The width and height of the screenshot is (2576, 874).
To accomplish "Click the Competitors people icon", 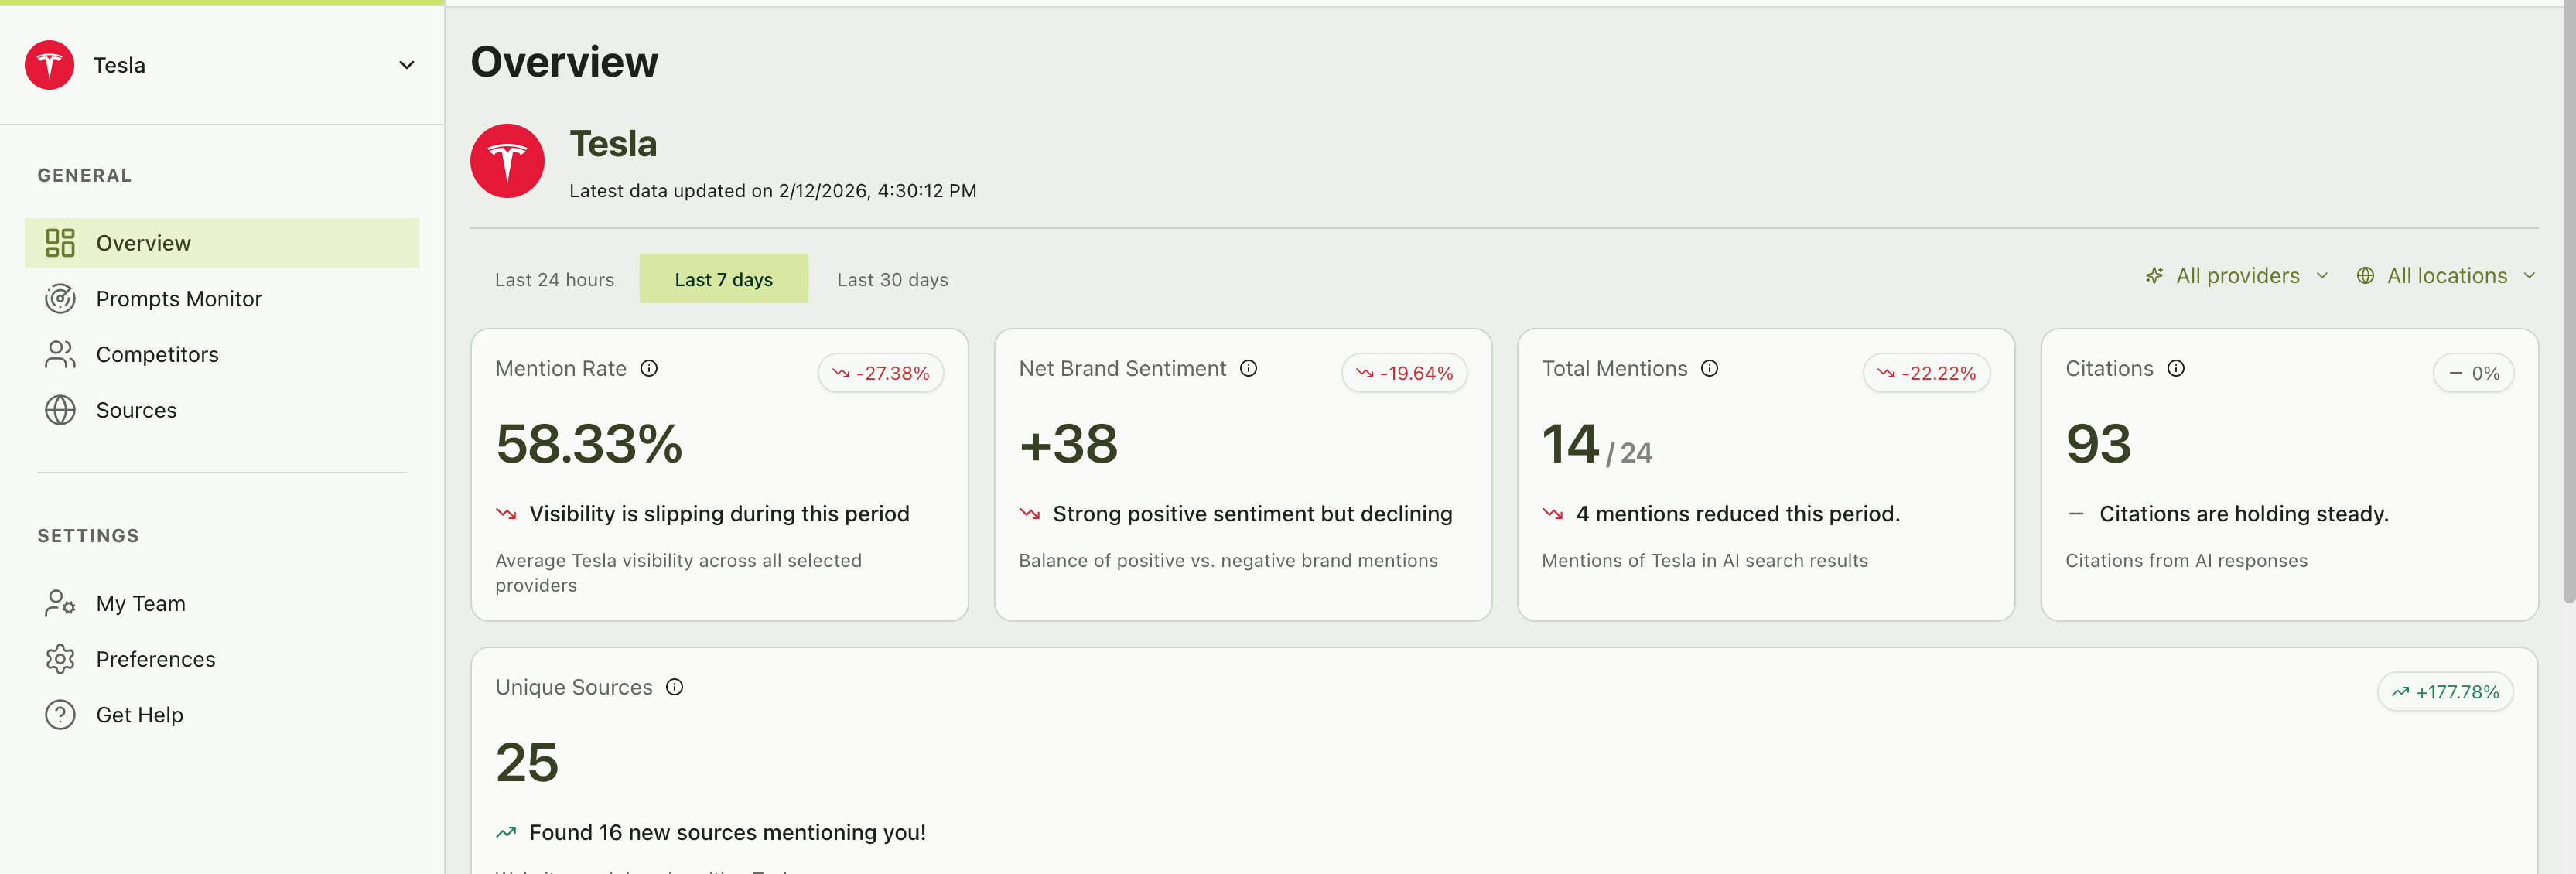I will pyautogui.click(x=61, y=354).
